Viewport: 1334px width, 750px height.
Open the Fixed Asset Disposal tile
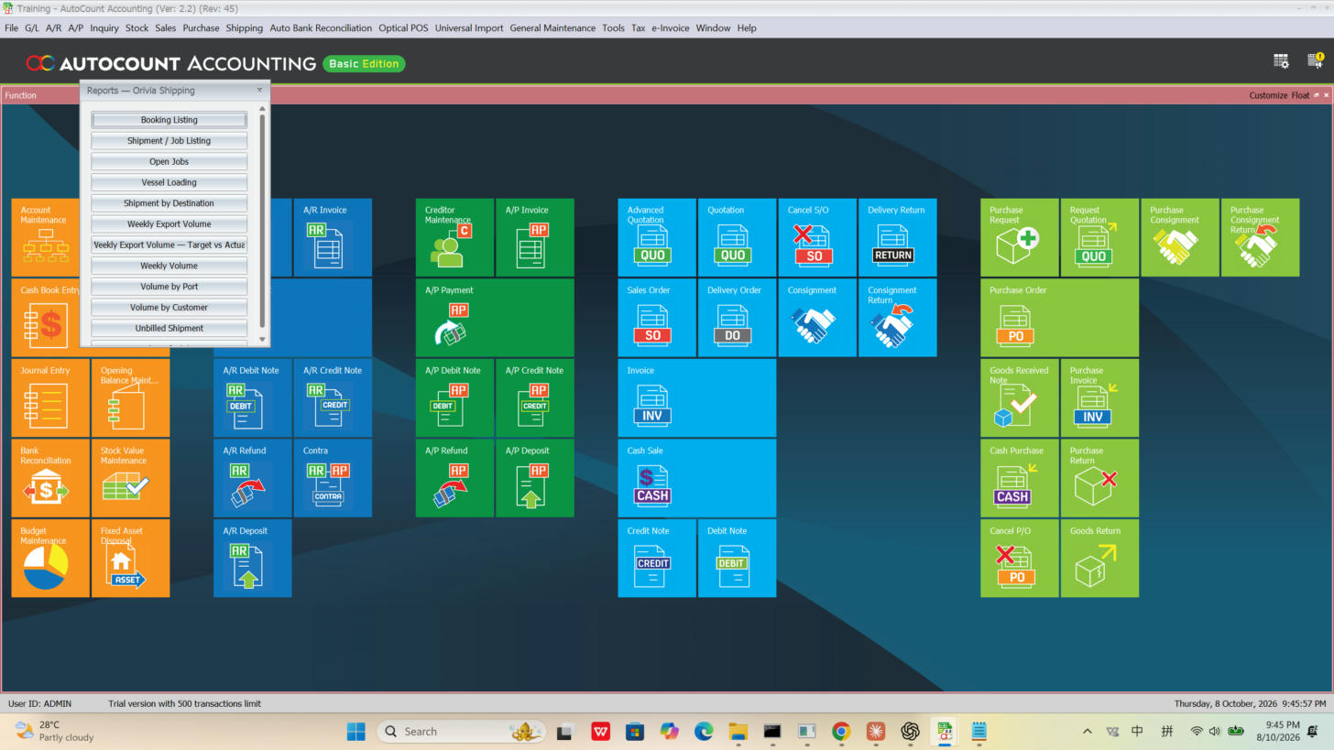point(131,558)
